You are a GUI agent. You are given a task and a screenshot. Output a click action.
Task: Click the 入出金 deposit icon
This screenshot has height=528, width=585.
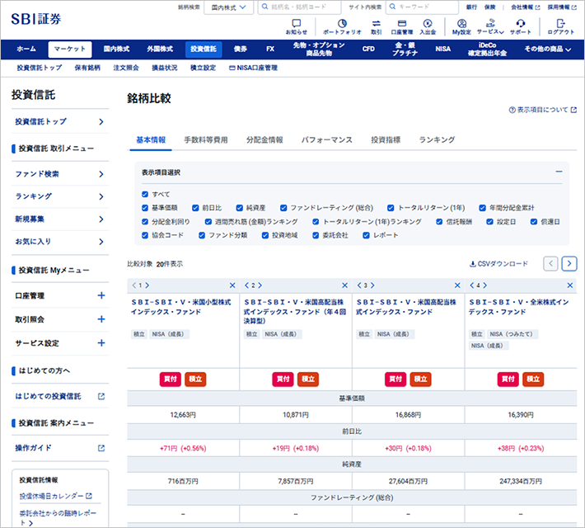pos(428,24)
